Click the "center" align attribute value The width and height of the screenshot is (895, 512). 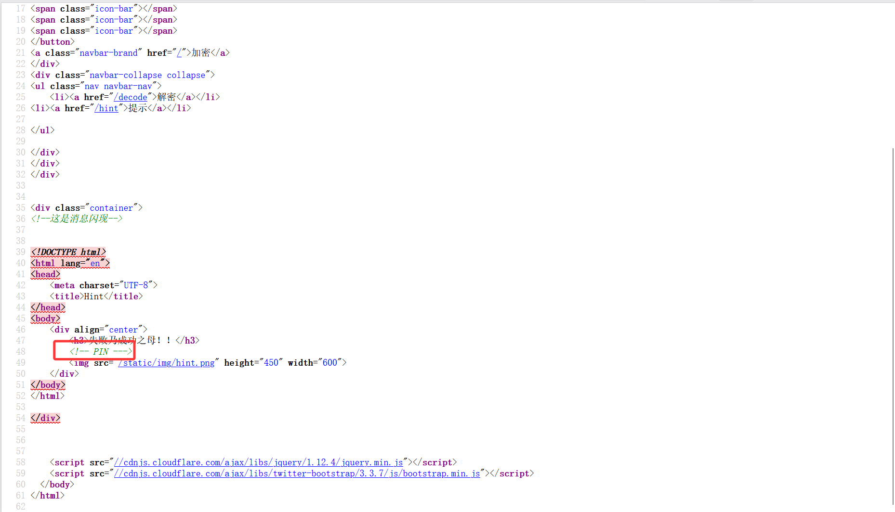point(123,330)
